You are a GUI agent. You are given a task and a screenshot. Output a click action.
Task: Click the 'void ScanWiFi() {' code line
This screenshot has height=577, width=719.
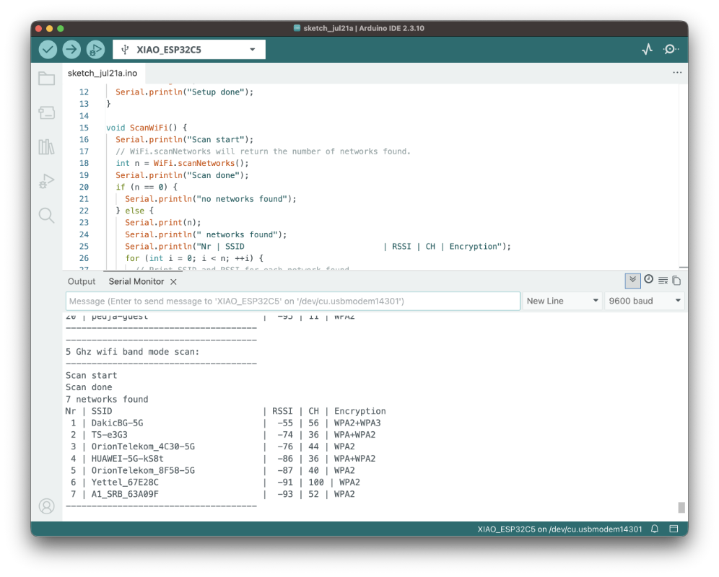pos(147,128)
